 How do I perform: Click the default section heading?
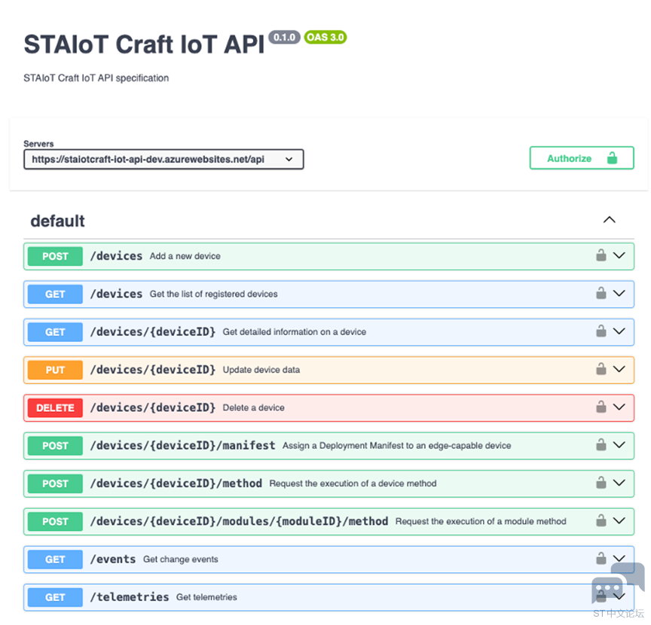pos(58,221)
